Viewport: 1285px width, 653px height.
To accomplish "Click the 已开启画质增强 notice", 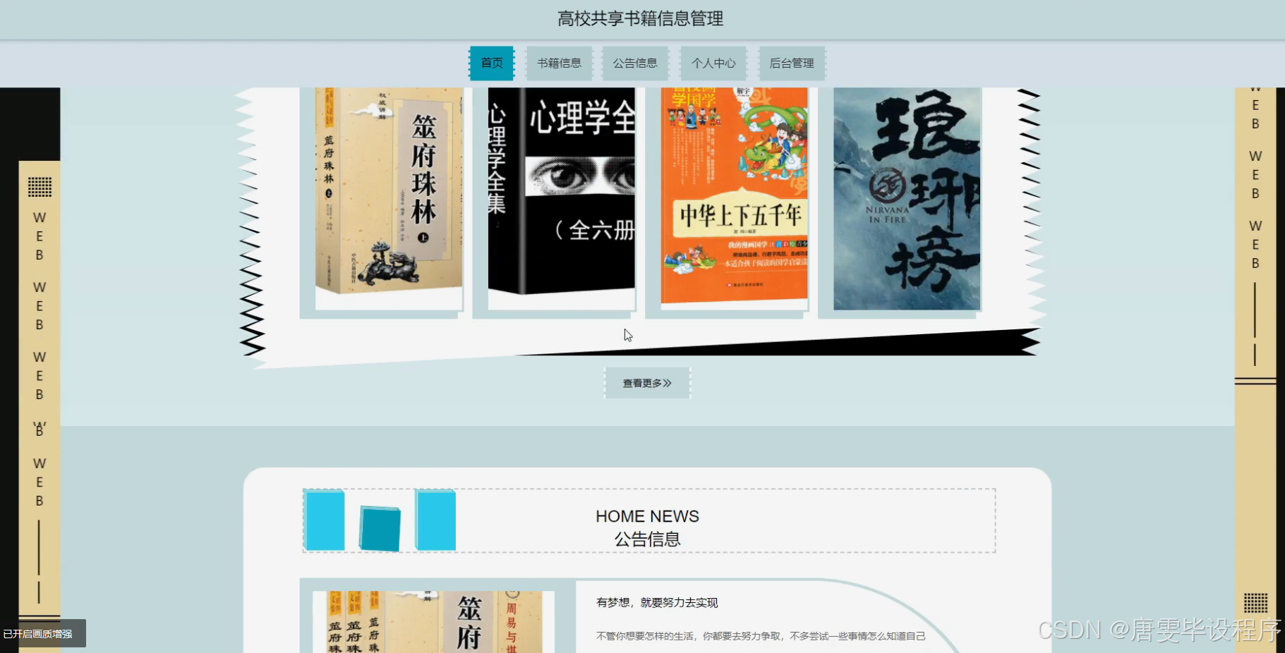I will click(x=42, y=633).
